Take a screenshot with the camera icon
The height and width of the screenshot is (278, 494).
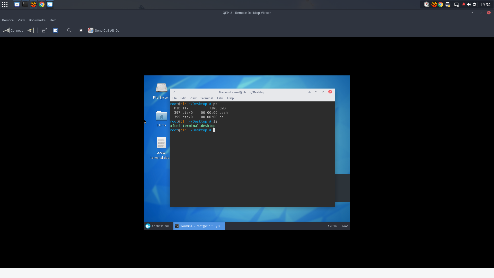55,30
